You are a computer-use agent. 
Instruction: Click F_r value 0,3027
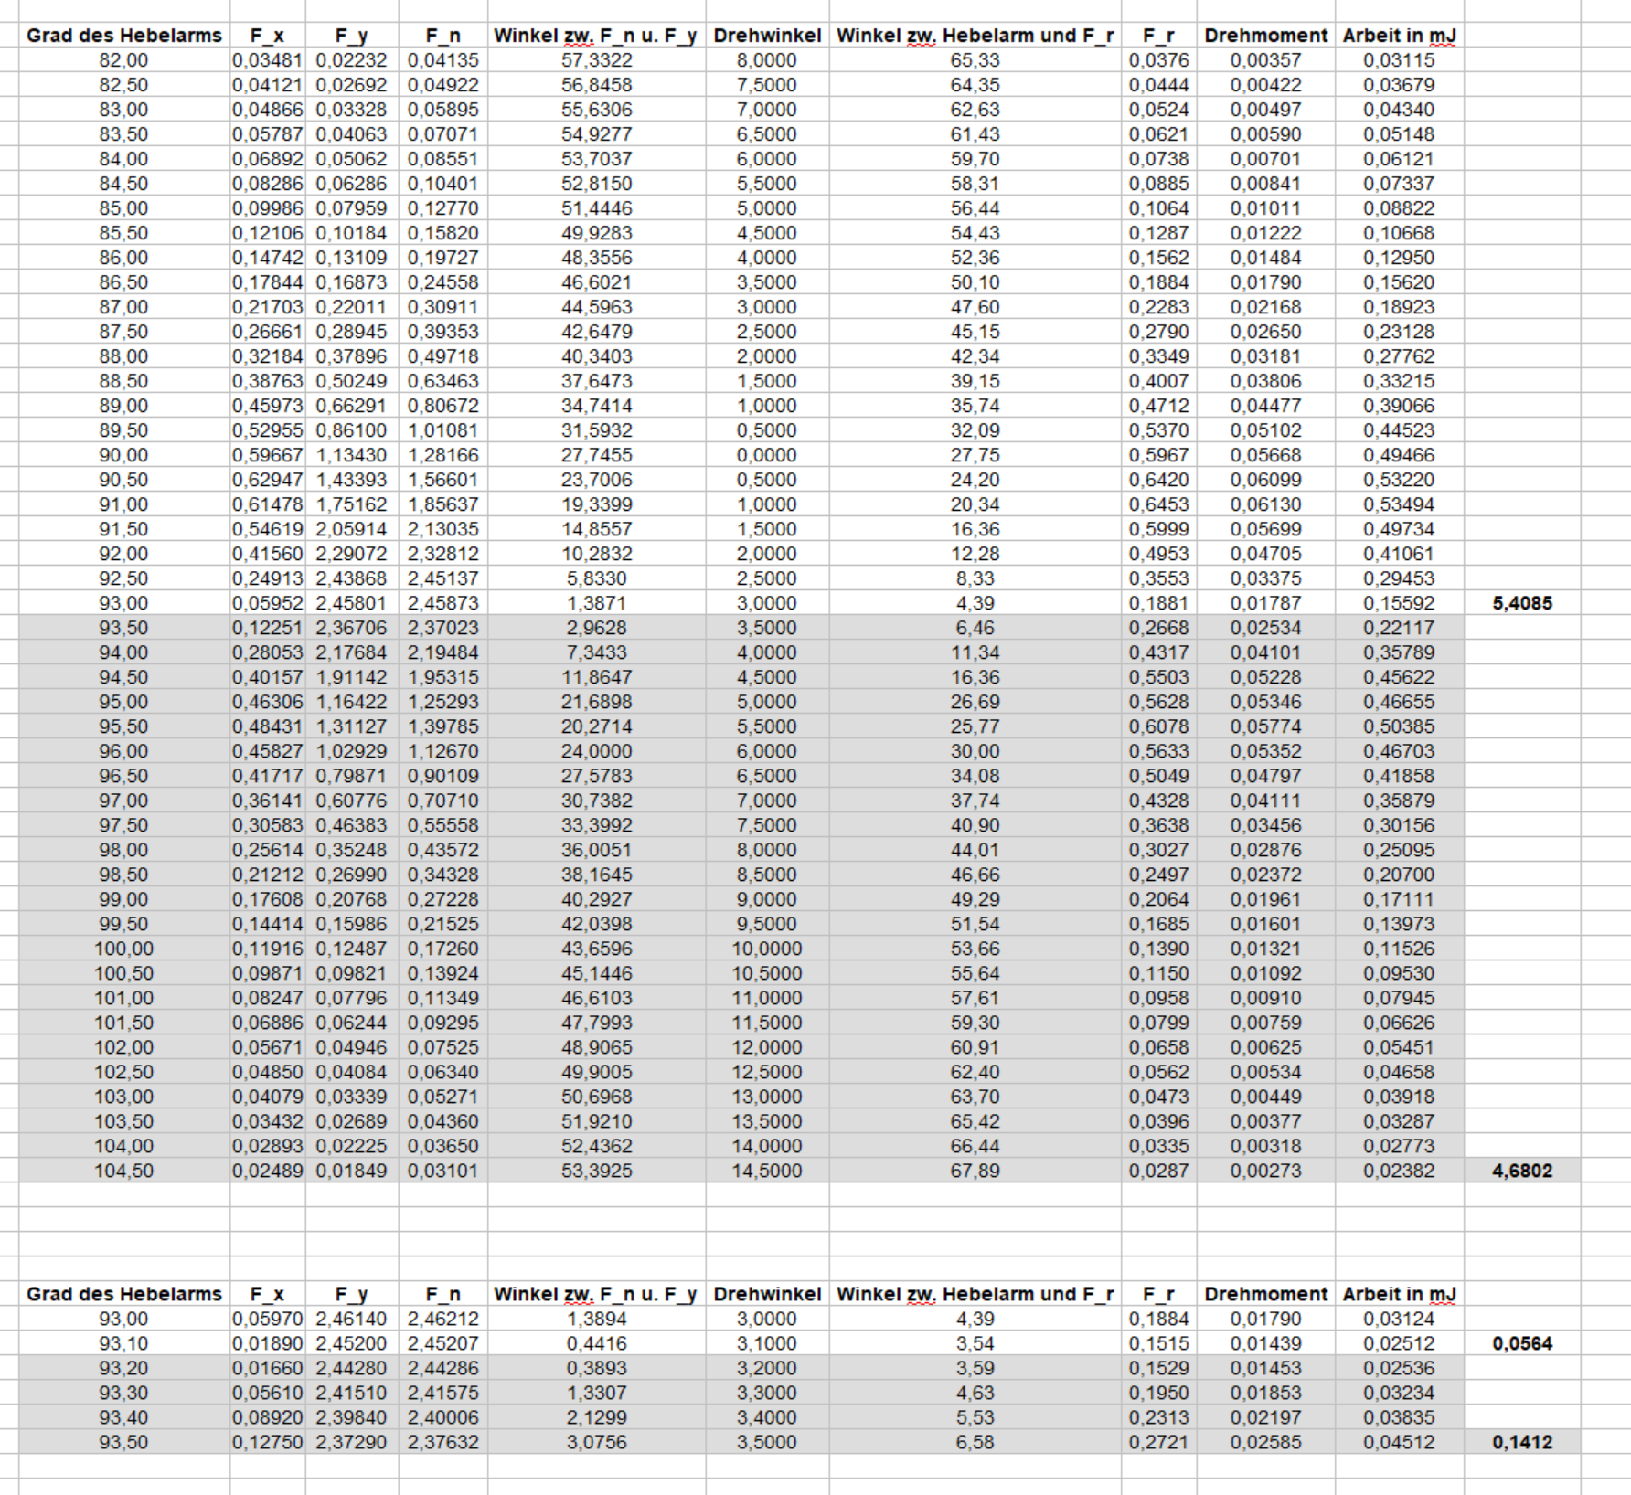point(1158,850)
